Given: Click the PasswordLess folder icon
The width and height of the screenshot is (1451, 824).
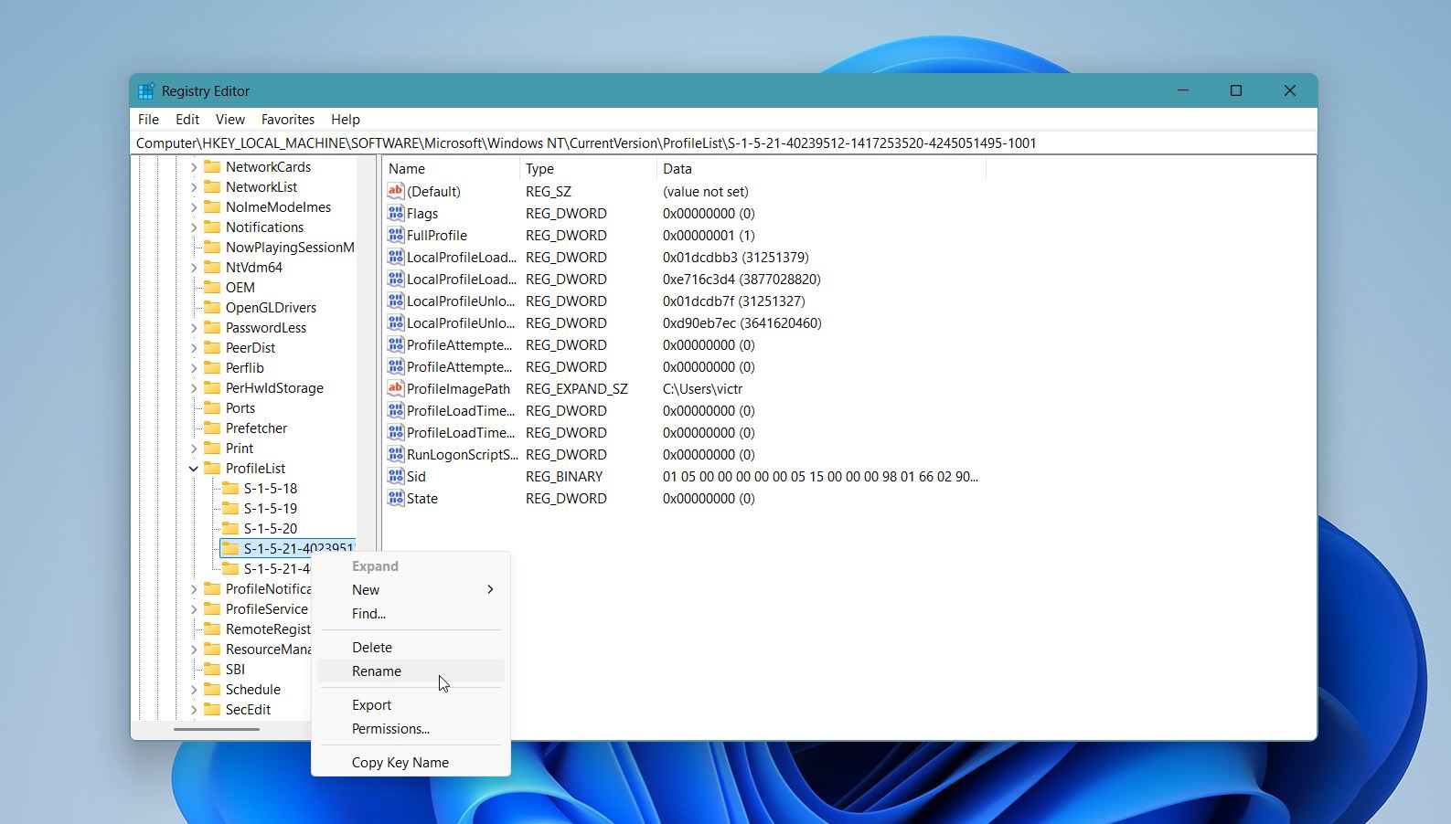Looking at the screenshot, I should click(x=212, y=327).
